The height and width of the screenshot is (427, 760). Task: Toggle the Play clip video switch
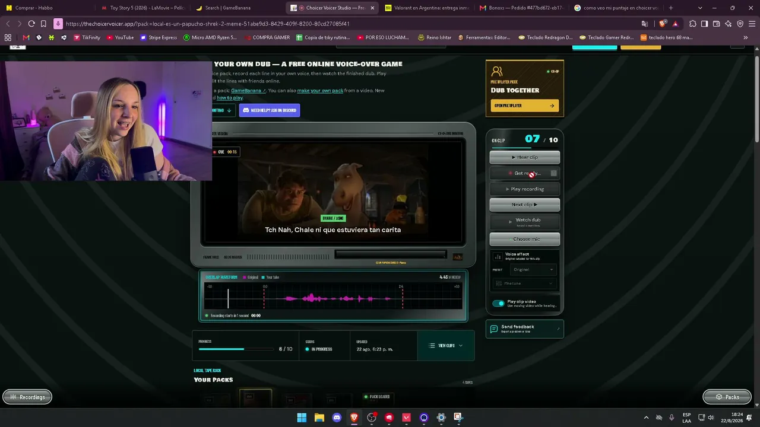499,303
